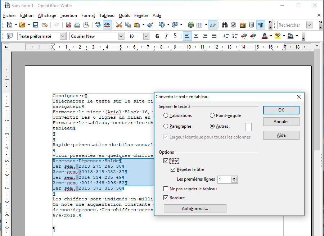
Task: Select the Tabulations radio button
Action: [166, 115]
